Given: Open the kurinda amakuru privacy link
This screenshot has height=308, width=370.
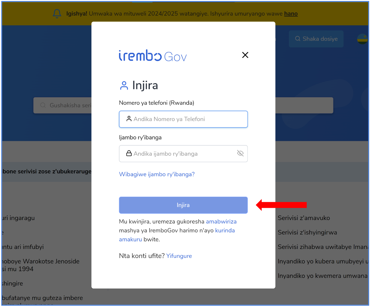Looking at the screenshot, I should point(177,235).
